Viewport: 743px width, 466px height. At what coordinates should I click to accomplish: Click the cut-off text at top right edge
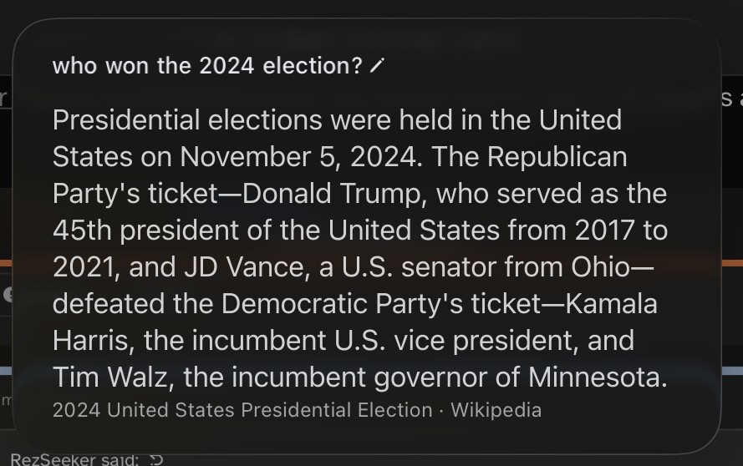click(732, 99)
